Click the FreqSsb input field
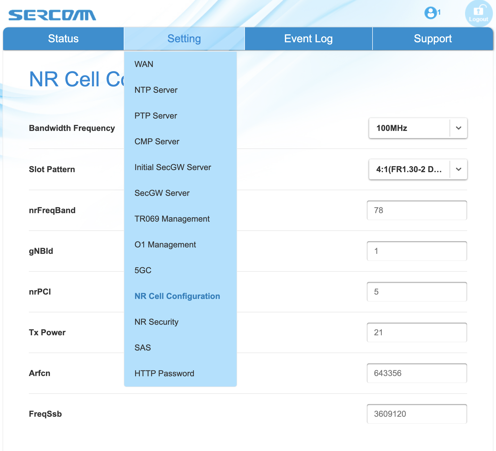This screenshot has height=451, width=496. pyautogui.click(x=417, y=414)
